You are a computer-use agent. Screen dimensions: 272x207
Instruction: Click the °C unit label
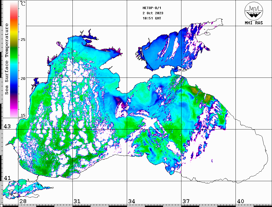point(23,3)
